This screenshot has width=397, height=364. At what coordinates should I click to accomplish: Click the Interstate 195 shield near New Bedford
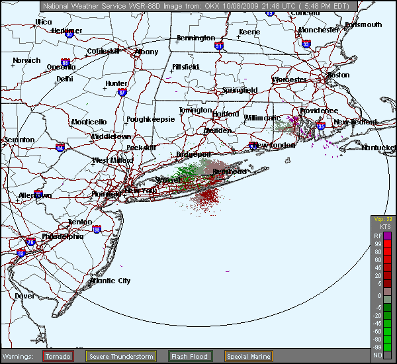point(320,126)
